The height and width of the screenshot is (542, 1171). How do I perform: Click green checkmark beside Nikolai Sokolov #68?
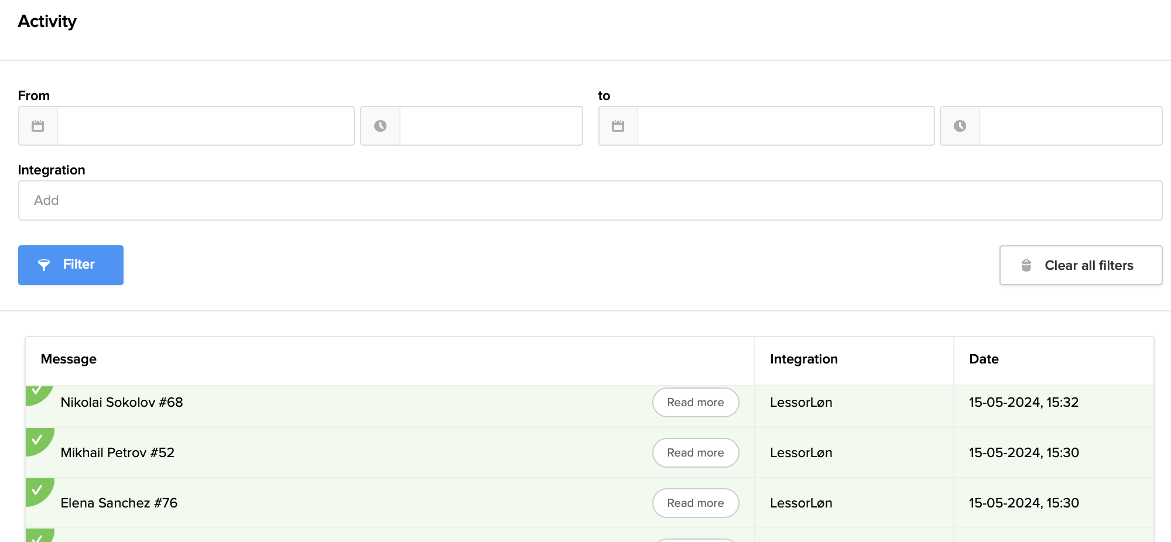pyautogui.click(x=36, y=392)
